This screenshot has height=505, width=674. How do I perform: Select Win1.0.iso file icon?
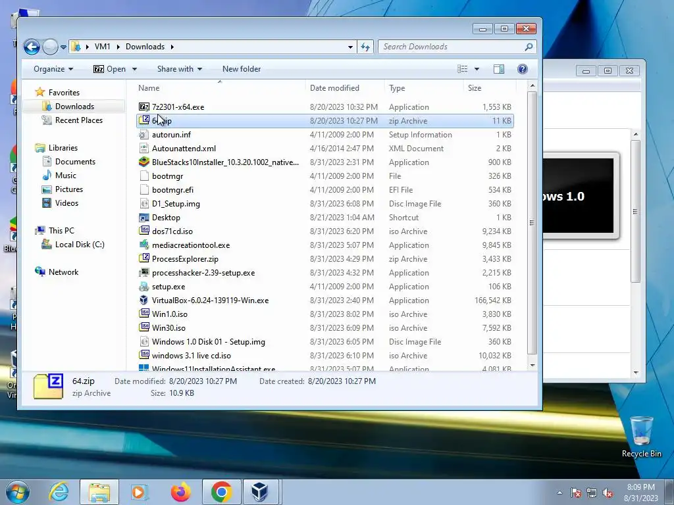[144, 314]
